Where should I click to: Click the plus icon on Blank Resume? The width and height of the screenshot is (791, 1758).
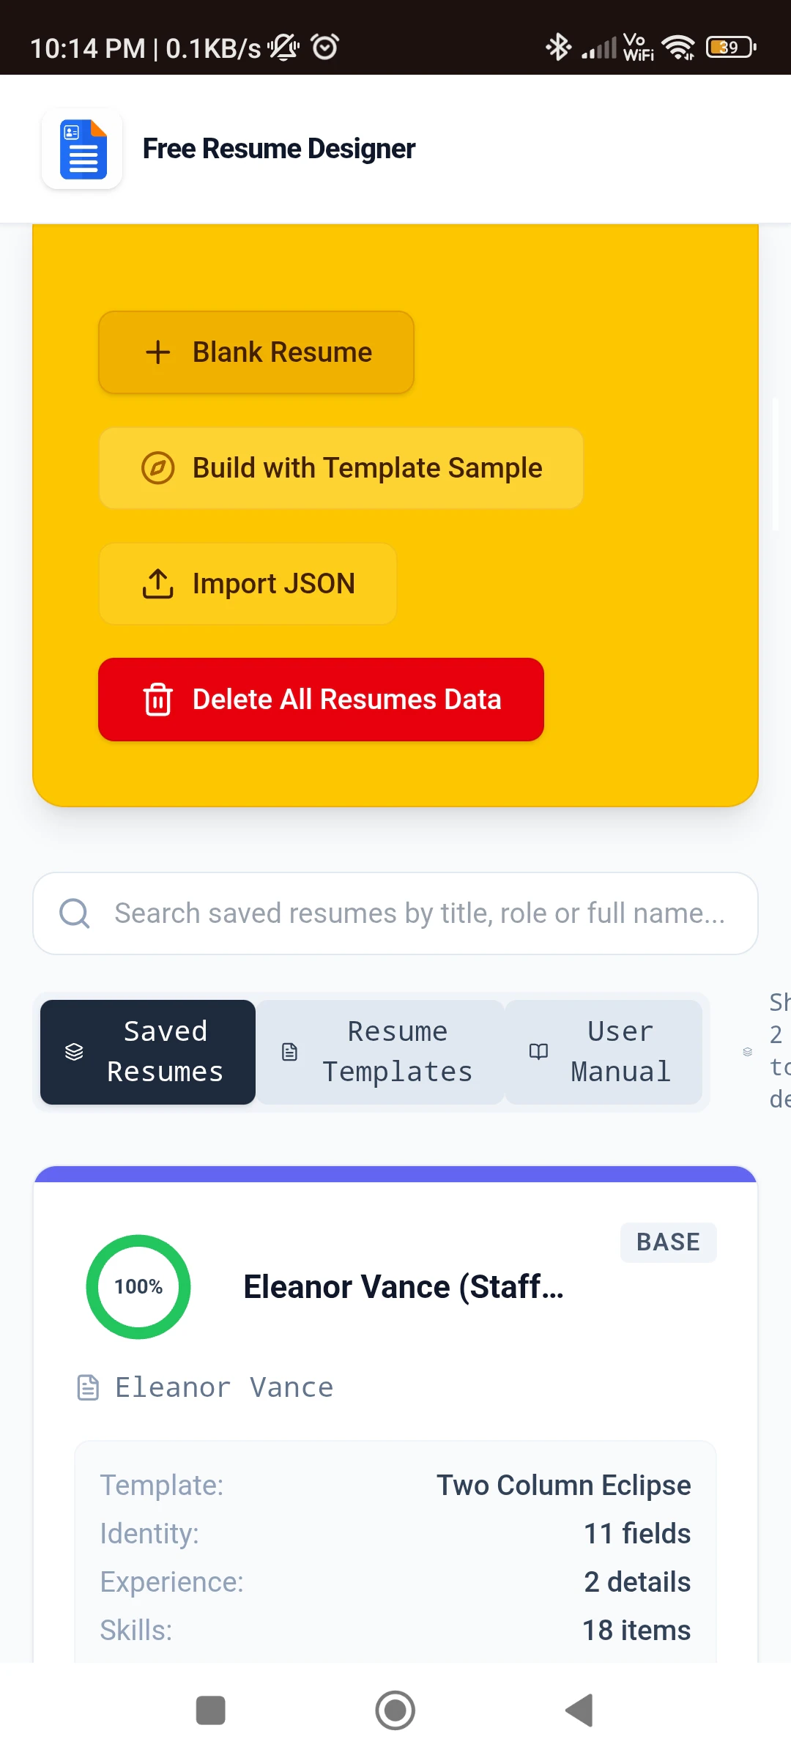[157, 352]
